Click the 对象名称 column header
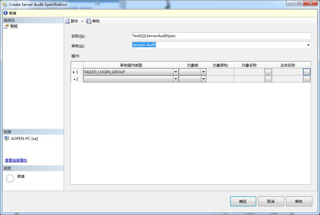 coord(249,65)
